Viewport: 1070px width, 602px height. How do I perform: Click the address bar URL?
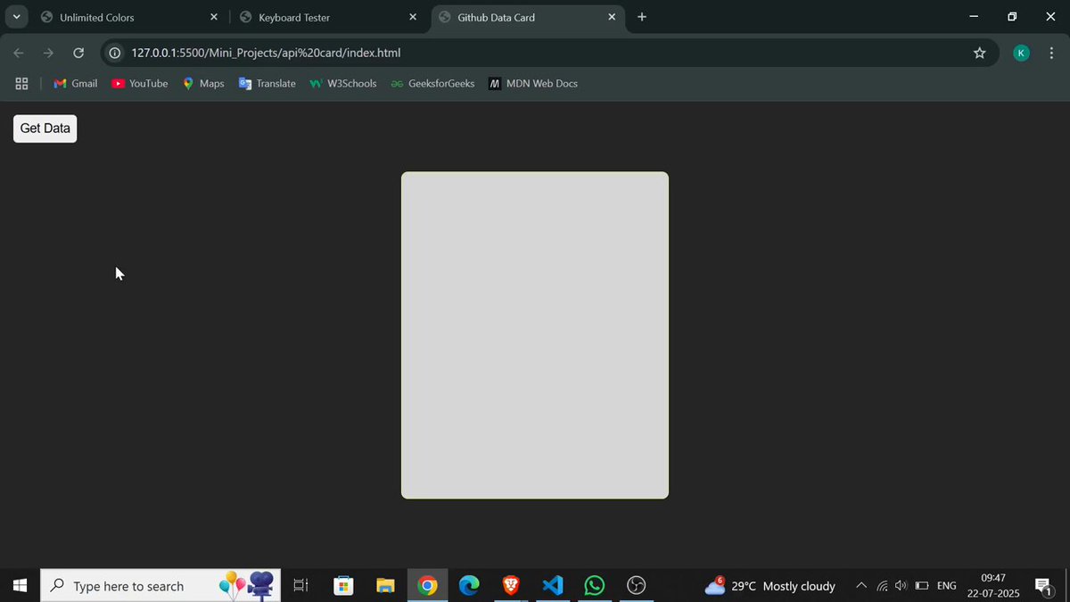[x=266, y=53]
